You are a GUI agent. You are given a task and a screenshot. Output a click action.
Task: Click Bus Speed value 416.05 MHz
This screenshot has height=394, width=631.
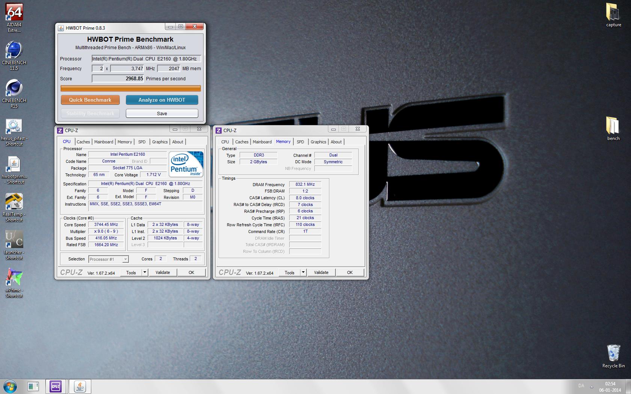click(x=106, y=238)
